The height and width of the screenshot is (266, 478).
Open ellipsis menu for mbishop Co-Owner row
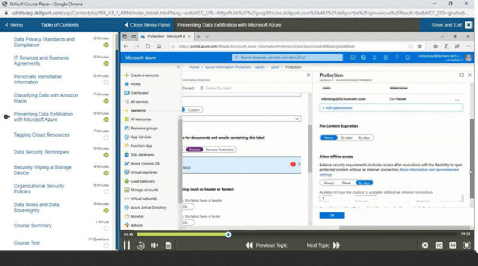457,100
